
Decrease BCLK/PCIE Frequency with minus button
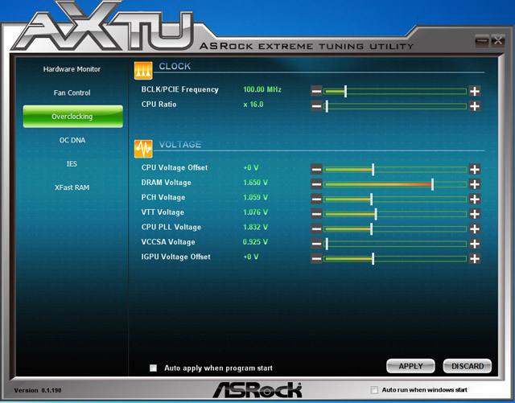pos(316,91)
